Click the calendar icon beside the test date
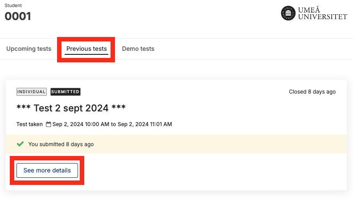 point(49,124)
